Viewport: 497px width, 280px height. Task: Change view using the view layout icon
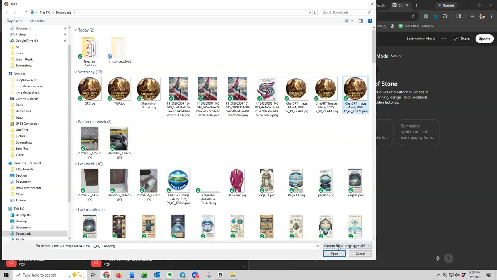(347, 21)
